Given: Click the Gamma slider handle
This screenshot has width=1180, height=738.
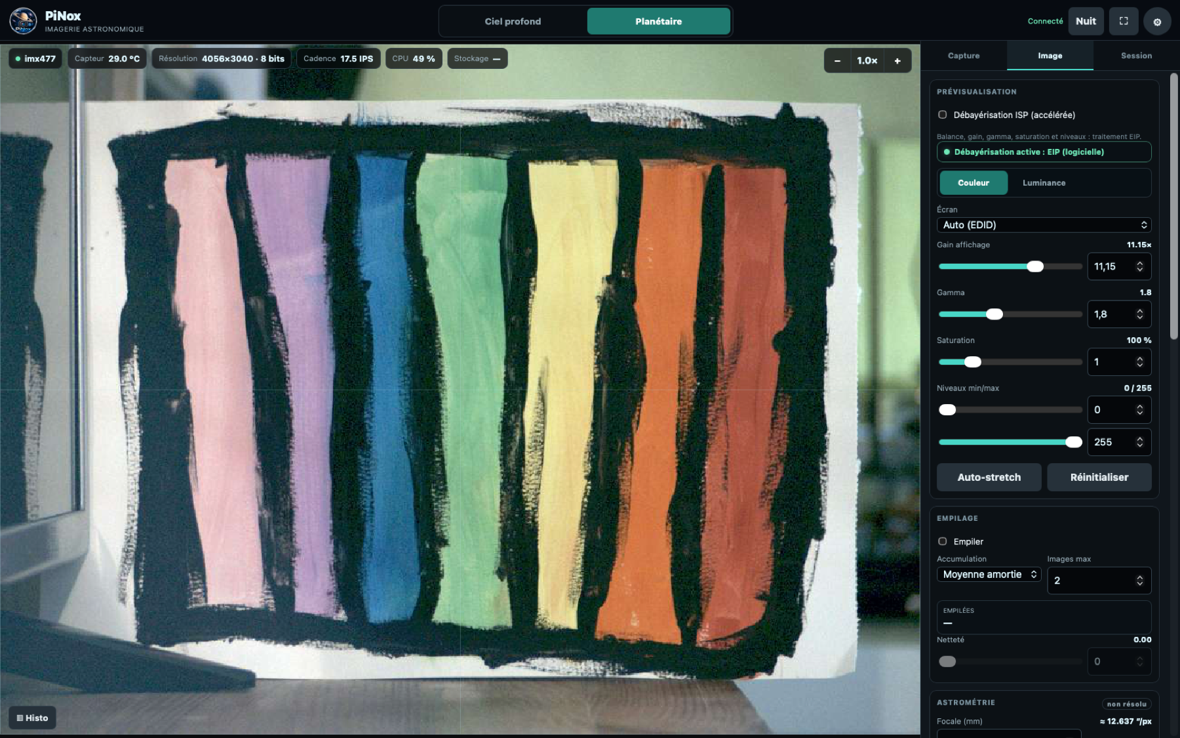Looking at the screenshot, I should click(x=994, y=314).
